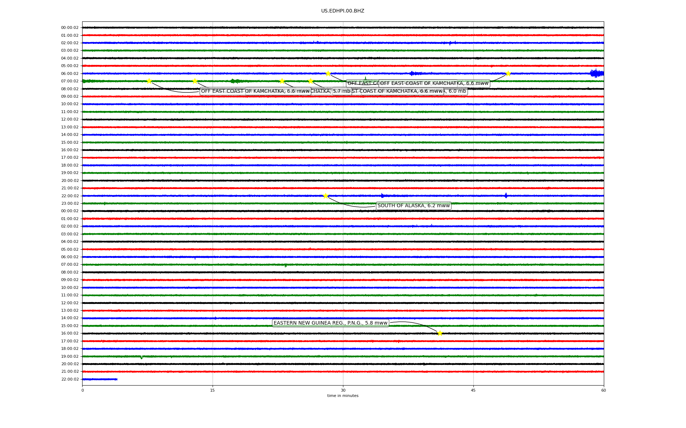Click the x-axis title time in minutes
Screen dimensions: 686x428
pos(343,396)
